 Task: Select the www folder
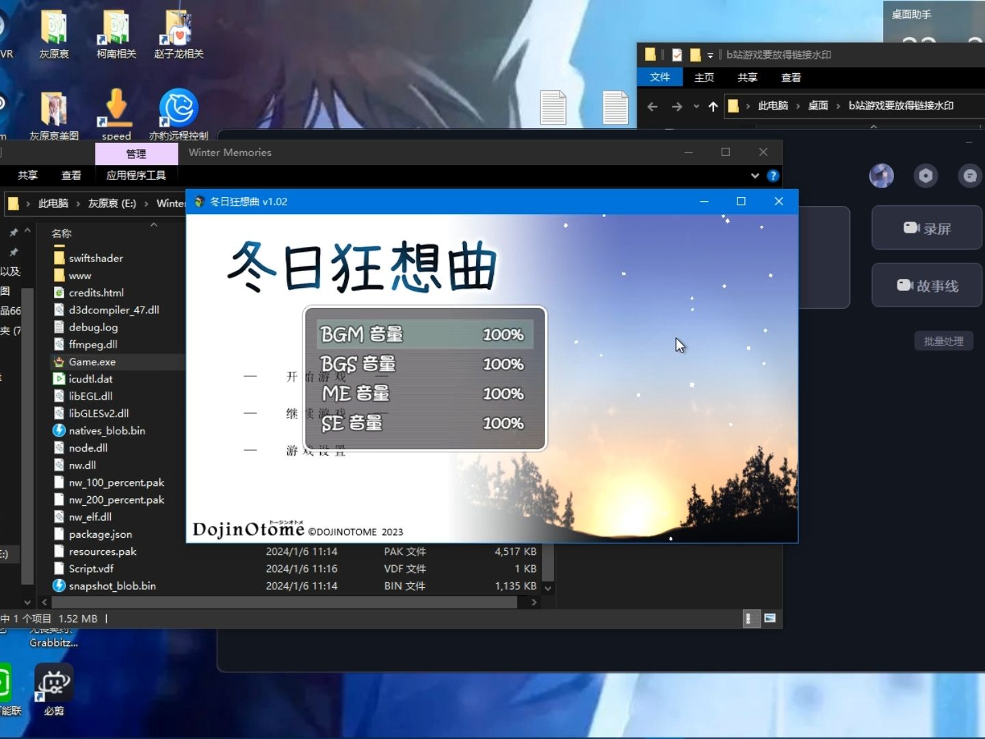pyautogui.click(x=80, y=276)
